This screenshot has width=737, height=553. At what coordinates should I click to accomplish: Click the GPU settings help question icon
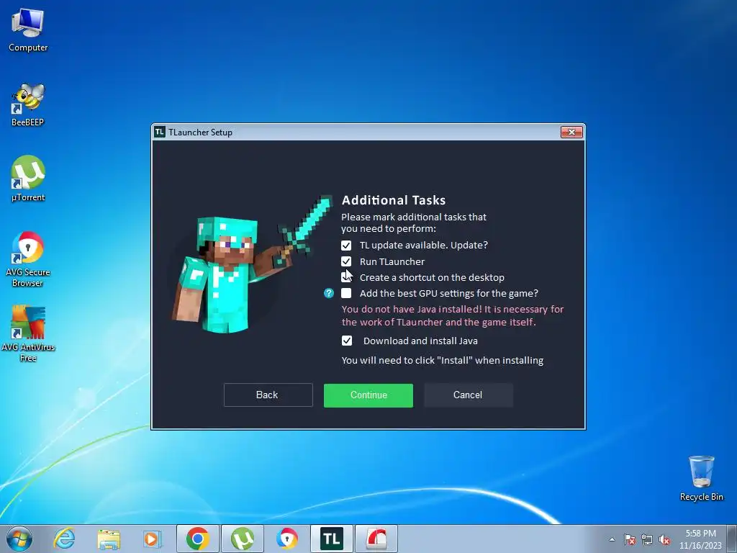[328, 294]
